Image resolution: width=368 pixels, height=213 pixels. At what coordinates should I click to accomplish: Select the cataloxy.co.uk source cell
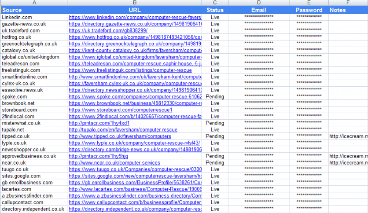(x=34, y=50)
